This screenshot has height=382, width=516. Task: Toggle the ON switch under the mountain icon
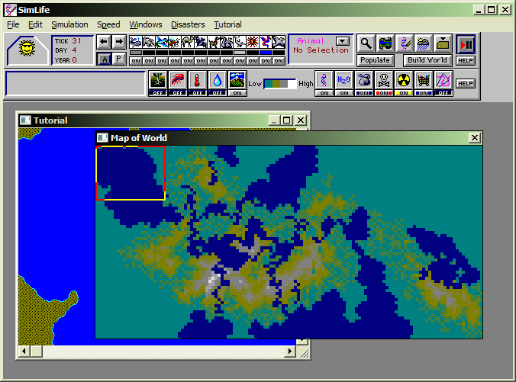(237, 93)
